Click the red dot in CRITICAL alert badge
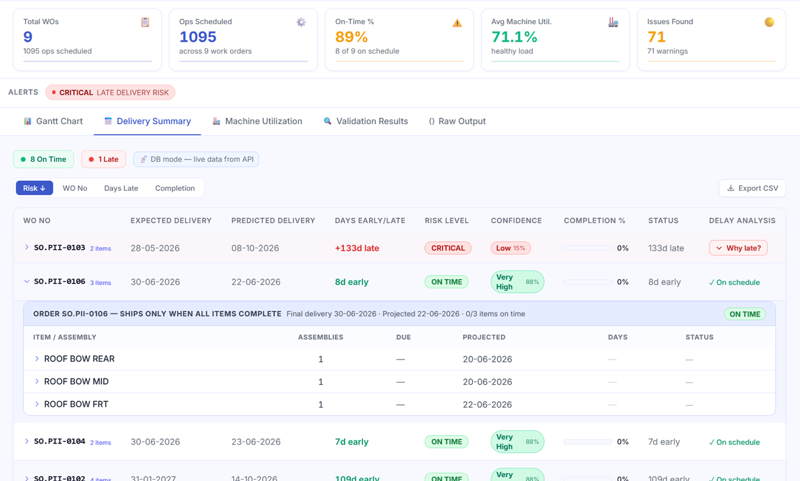 point(54,92)
